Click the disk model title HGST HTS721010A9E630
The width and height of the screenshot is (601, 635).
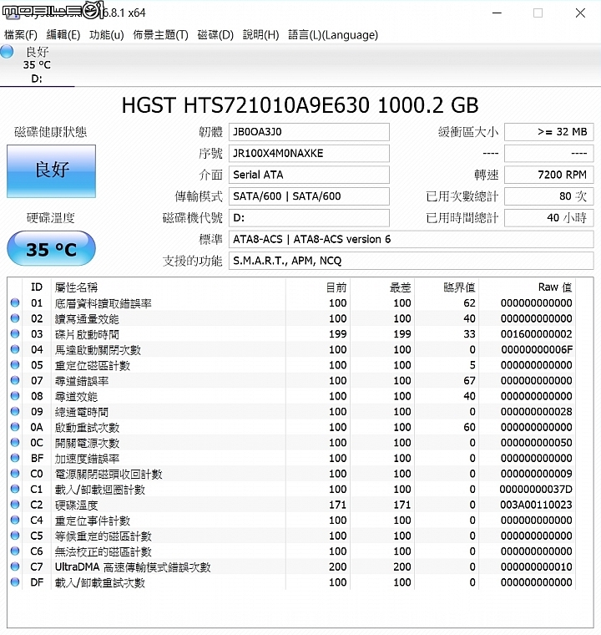pyautogui.click(x=300, y=105)
